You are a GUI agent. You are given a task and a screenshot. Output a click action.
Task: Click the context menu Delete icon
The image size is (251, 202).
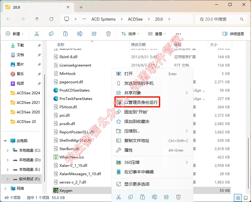point(178,197)
